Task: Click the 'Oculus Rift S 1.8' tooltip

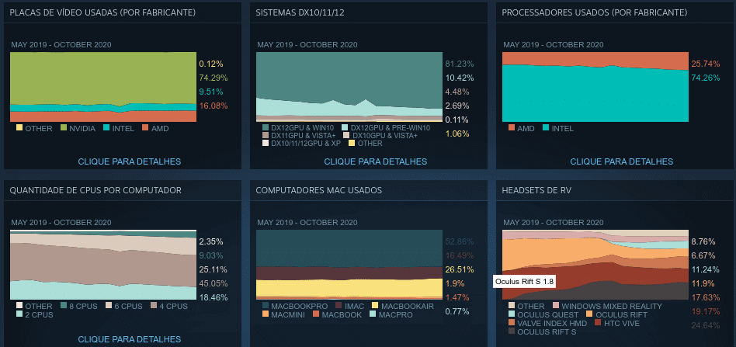Action: (x=525, y=282)
